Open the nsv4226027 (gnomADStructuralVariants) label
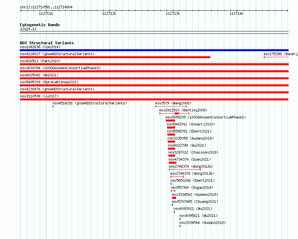Image resolution: width=298 pixels, height=239 pixels. pyautogui.click(x=57, y=54)
